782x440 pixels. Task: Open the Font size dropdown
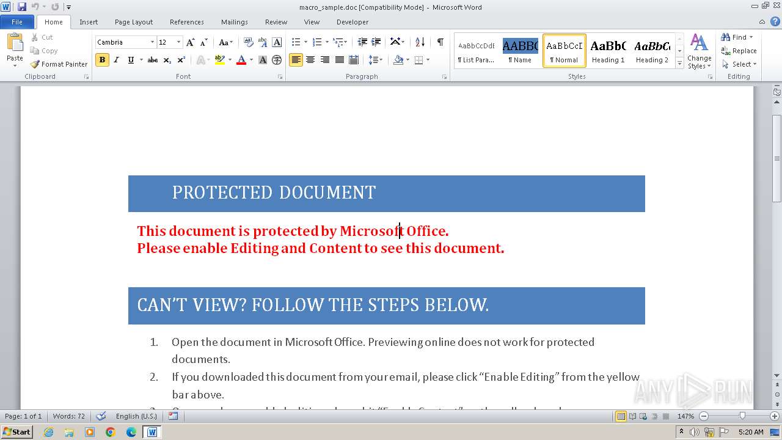coord(178,42)
